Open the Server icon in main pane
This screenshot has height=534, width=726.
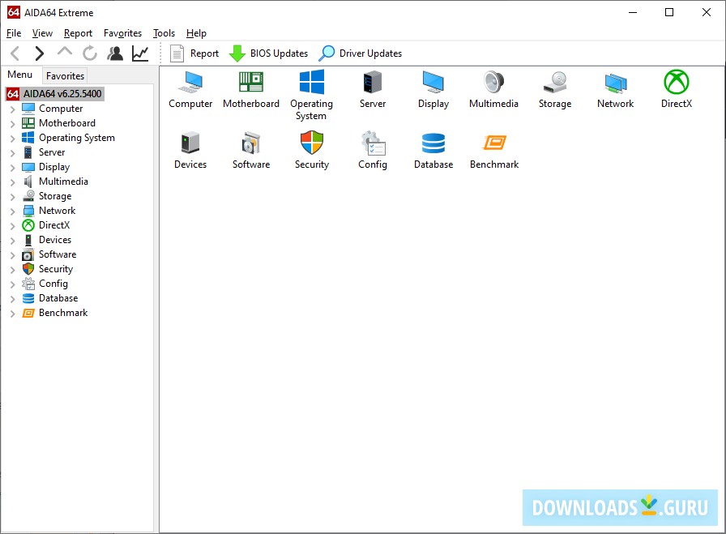click(372, 83)
